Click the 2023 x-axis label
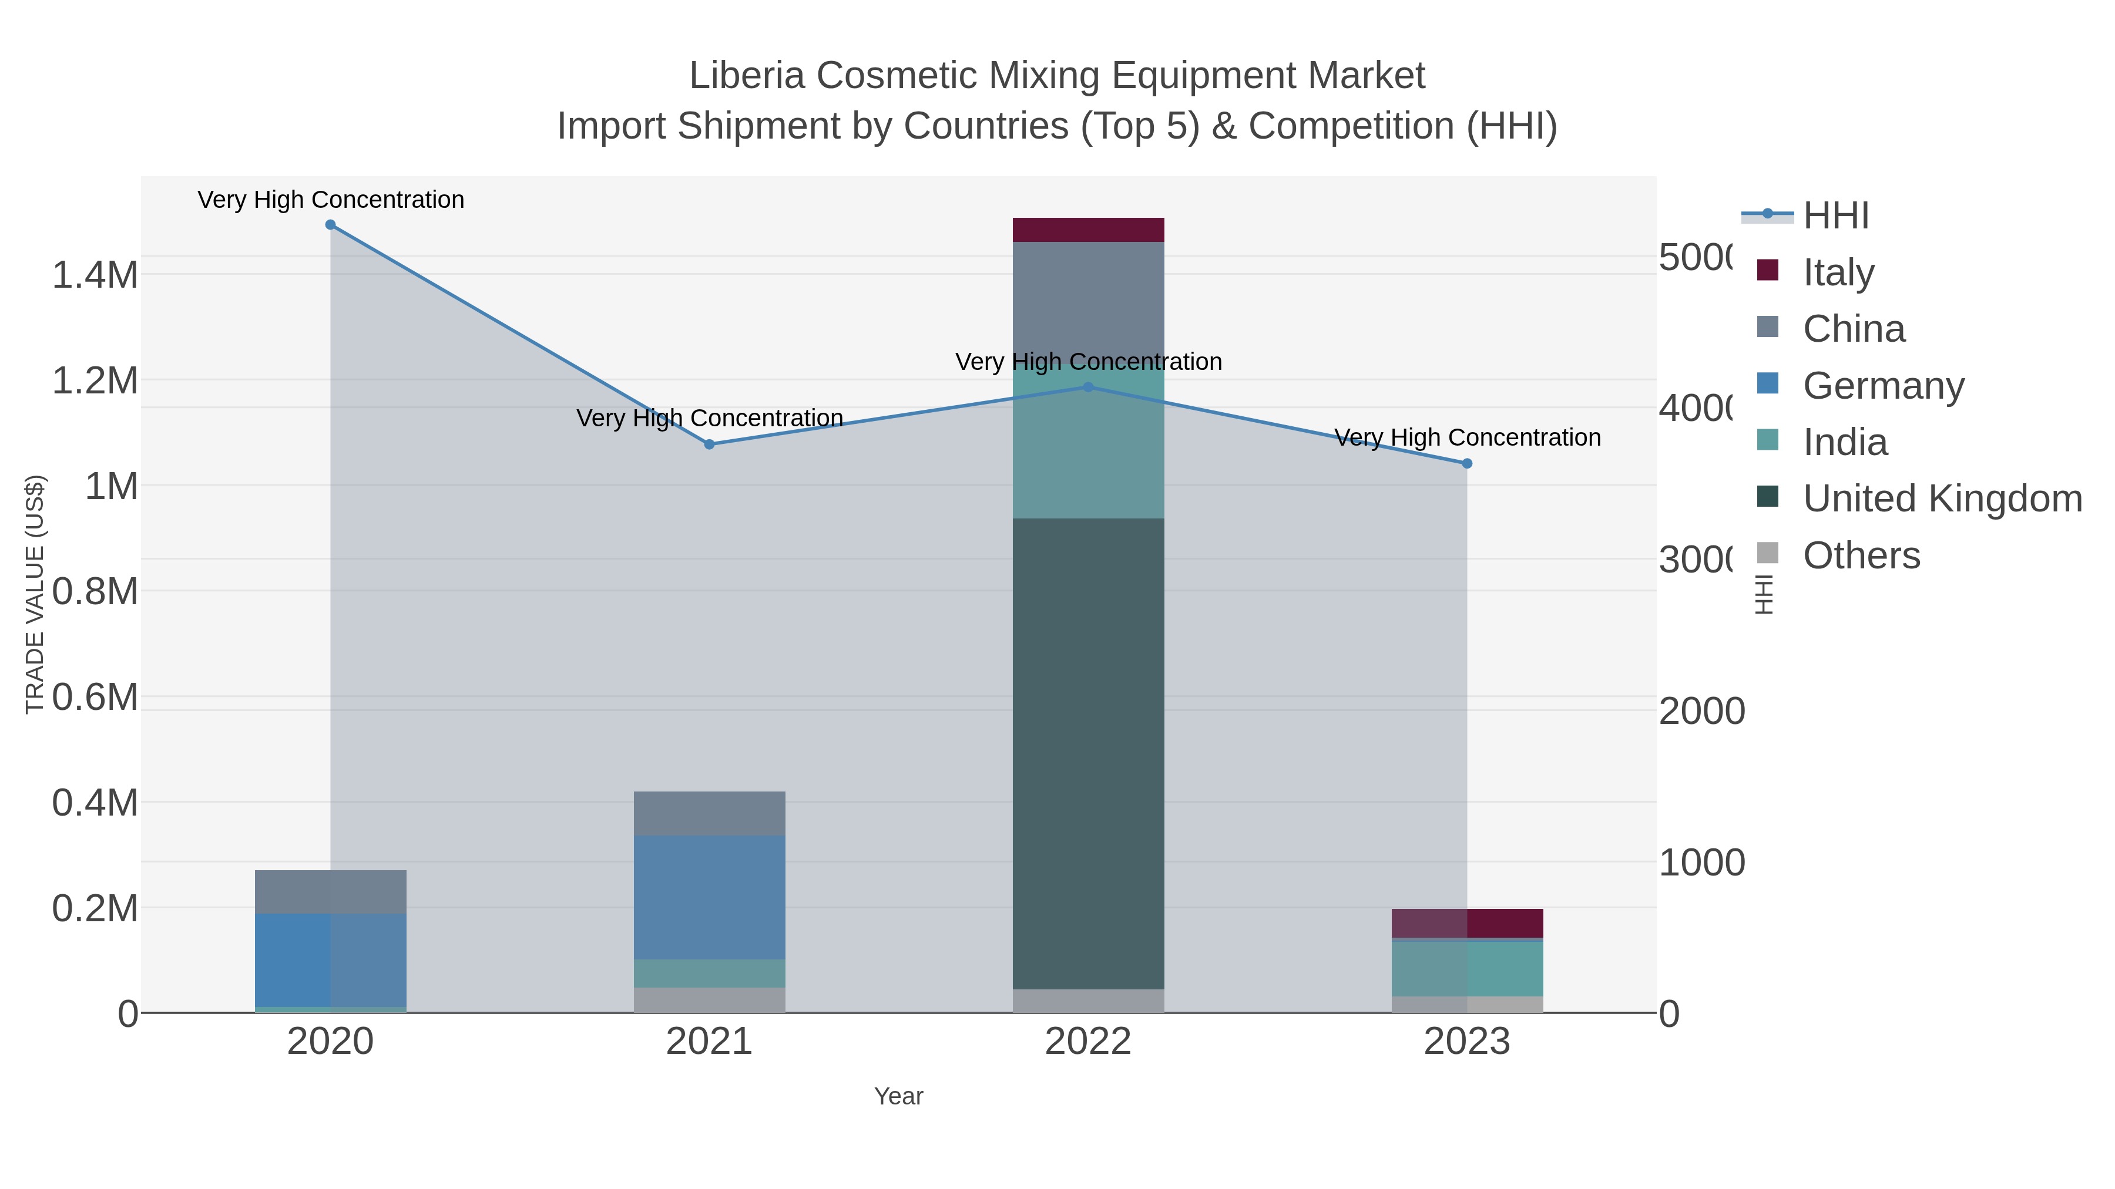 [1467, 1042]
